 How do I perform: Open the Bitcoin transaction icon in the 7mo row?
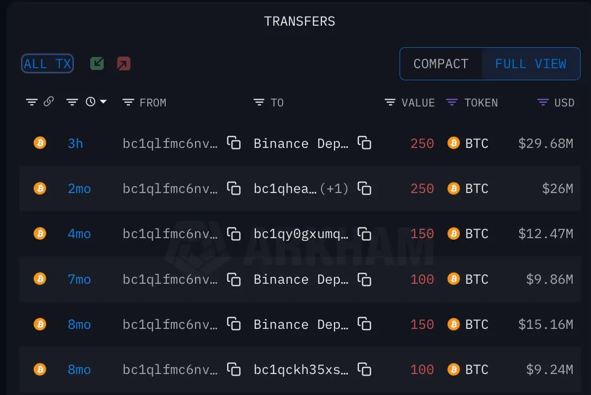tap(40, 279)
